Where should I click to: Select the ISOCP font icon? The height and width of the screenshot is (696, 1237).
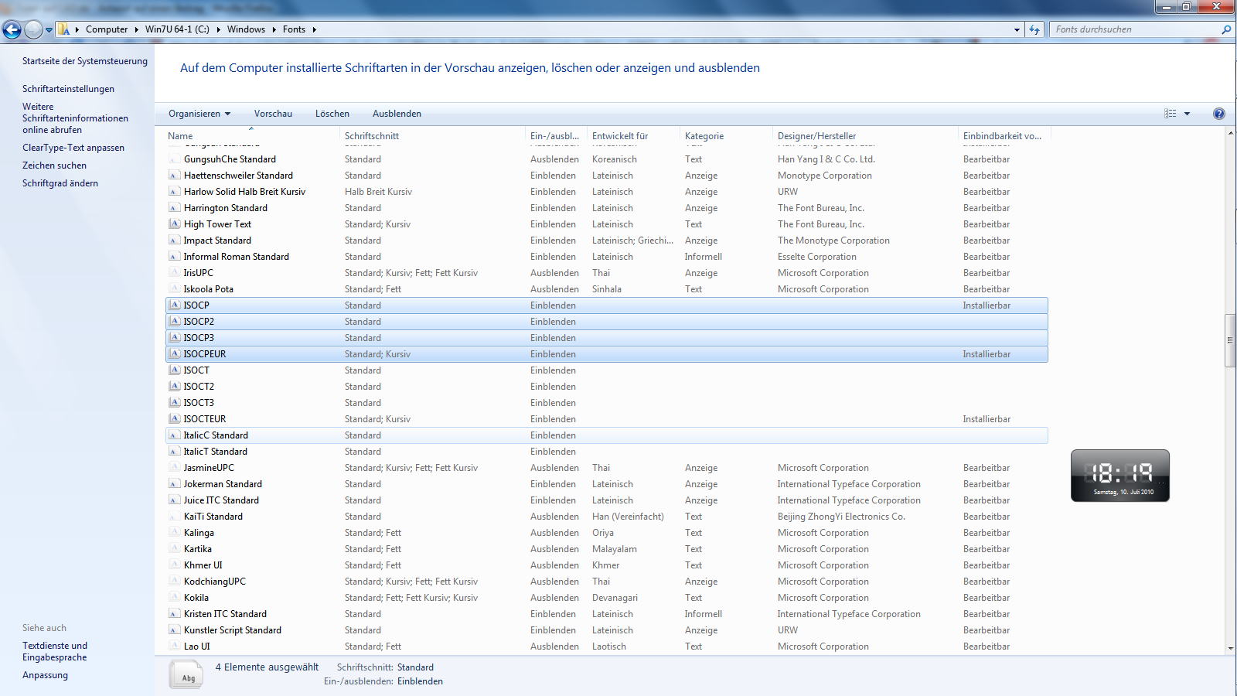(175, 305)
